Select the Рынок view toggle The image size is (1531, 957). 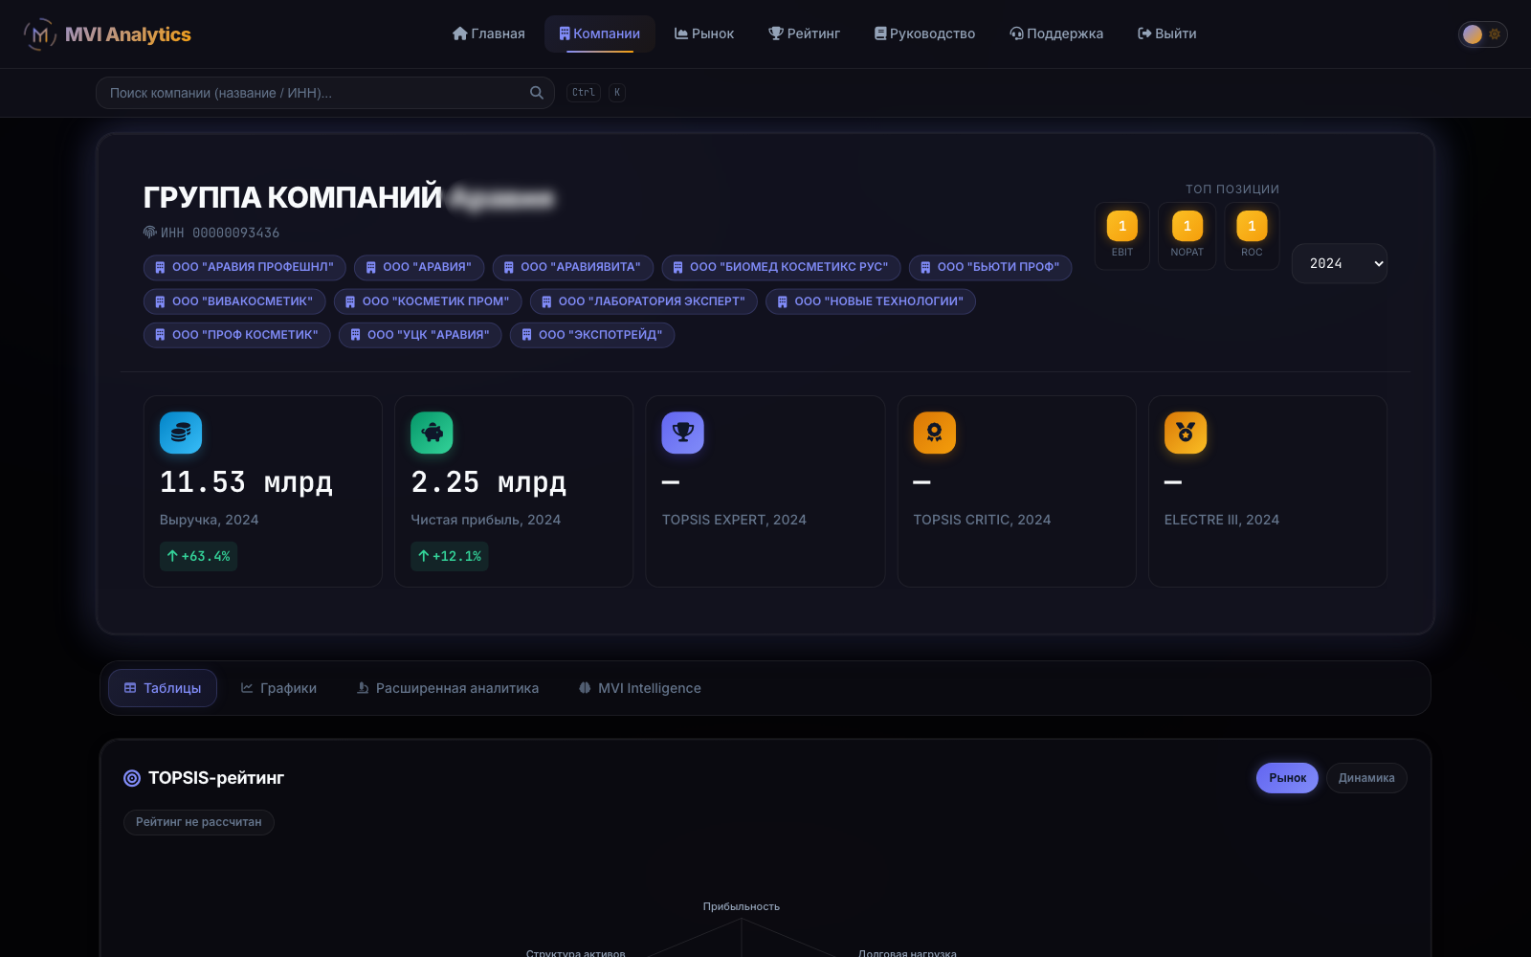[1287, 778]
